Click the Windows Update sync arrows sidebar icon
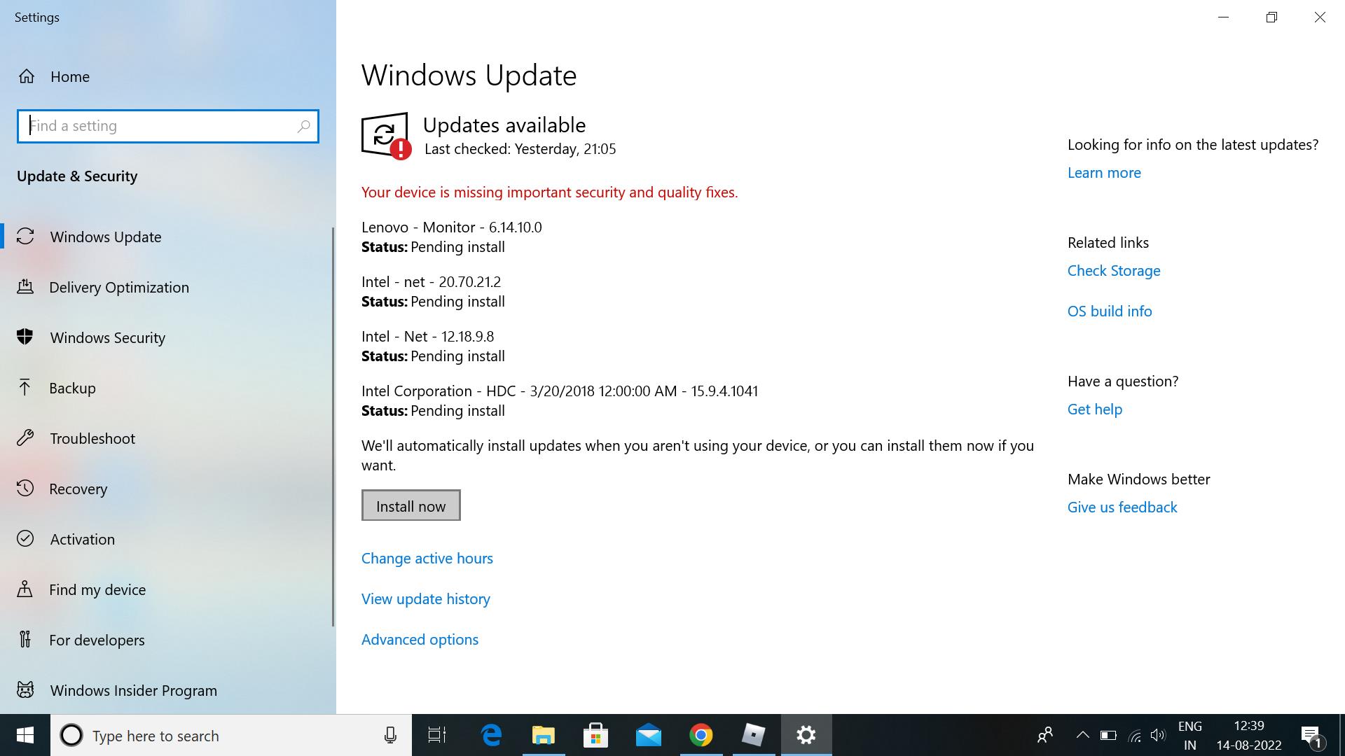The height and width of the screenshot is (756, 1345). click(25, 237)
